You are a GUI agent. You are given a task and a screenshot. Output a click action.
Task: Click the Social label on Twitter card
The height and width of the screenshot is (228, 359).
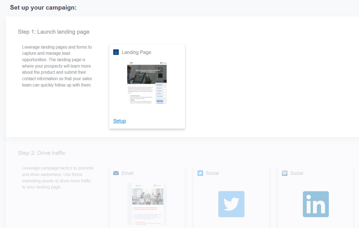click(x=212, y=173)
